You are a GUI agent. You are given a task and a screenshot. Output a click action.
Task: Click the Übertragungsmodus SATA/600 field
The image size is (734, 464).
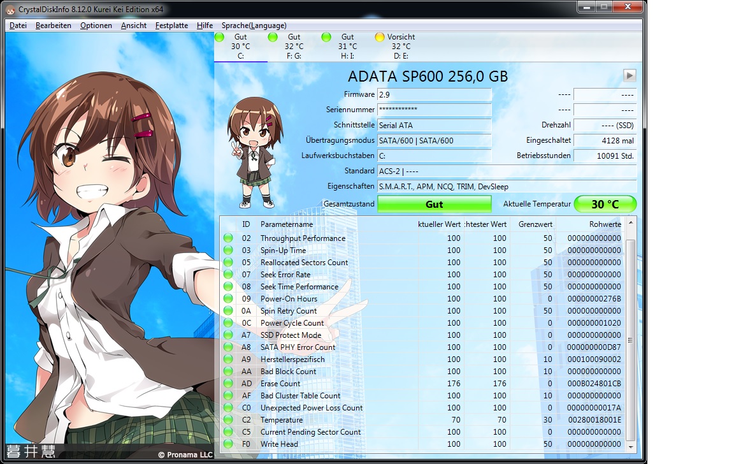click(x=435, y=140)
